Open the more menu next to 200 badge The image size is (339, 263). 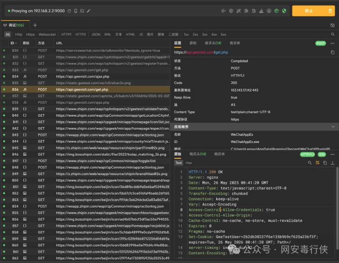pos(332,154)
